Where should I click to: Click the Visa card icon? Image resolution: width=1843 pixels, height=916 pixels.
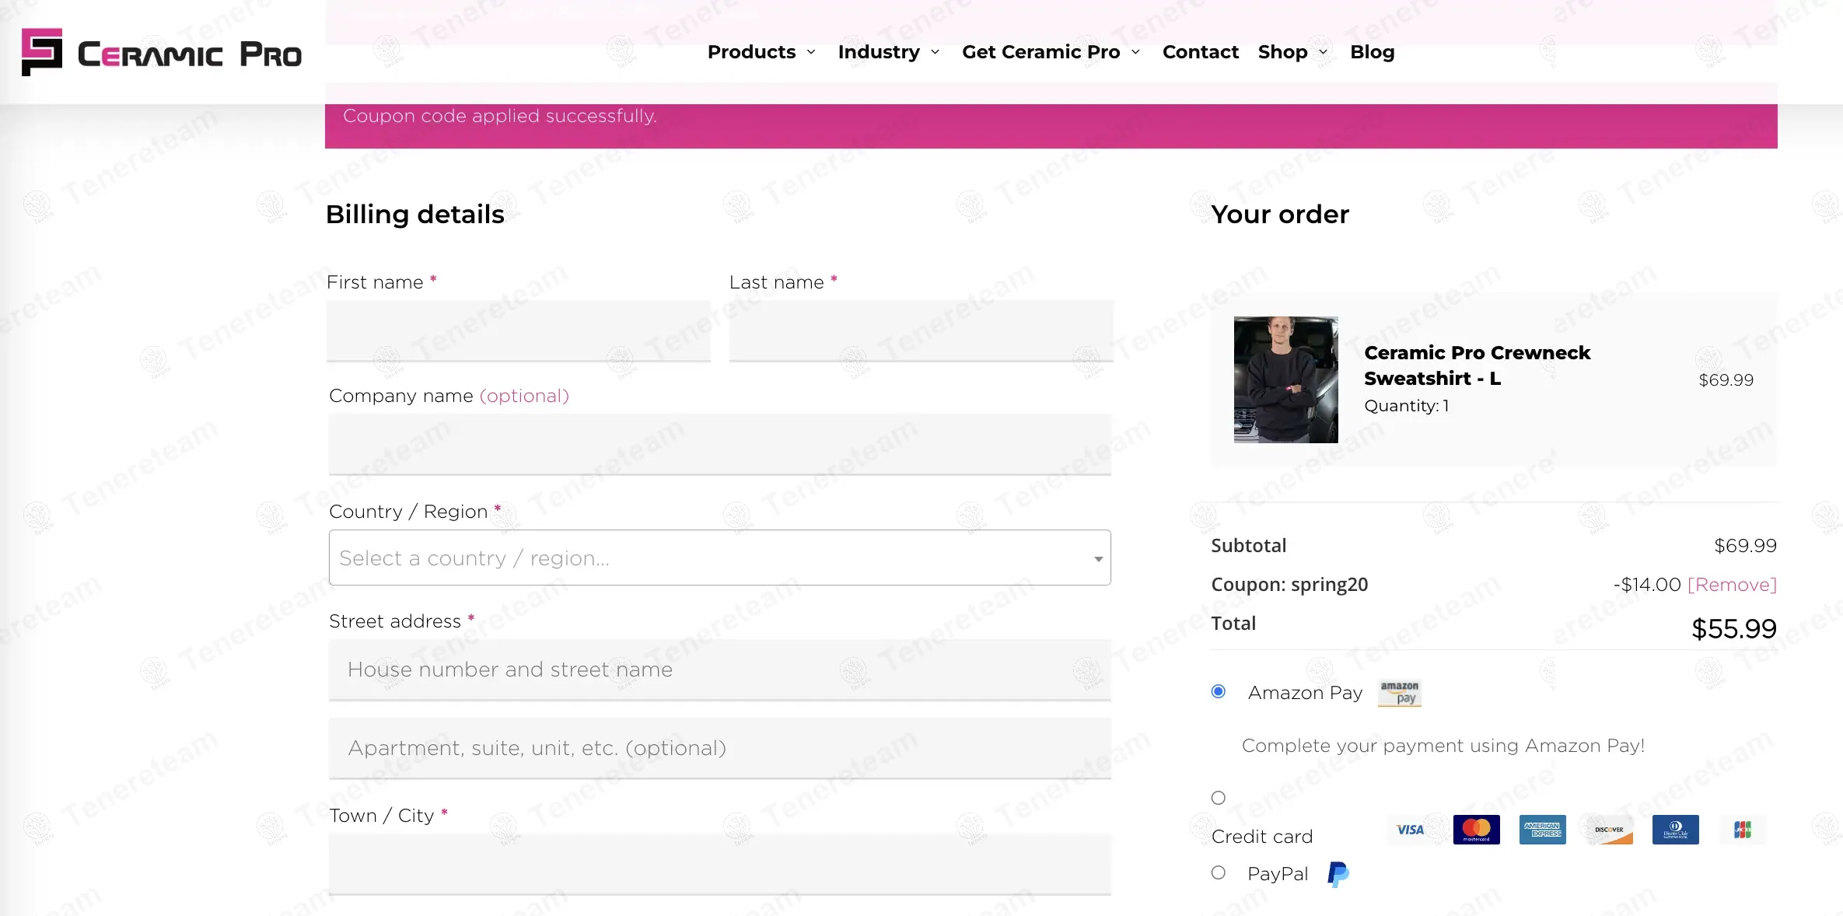click(1410, 830)
